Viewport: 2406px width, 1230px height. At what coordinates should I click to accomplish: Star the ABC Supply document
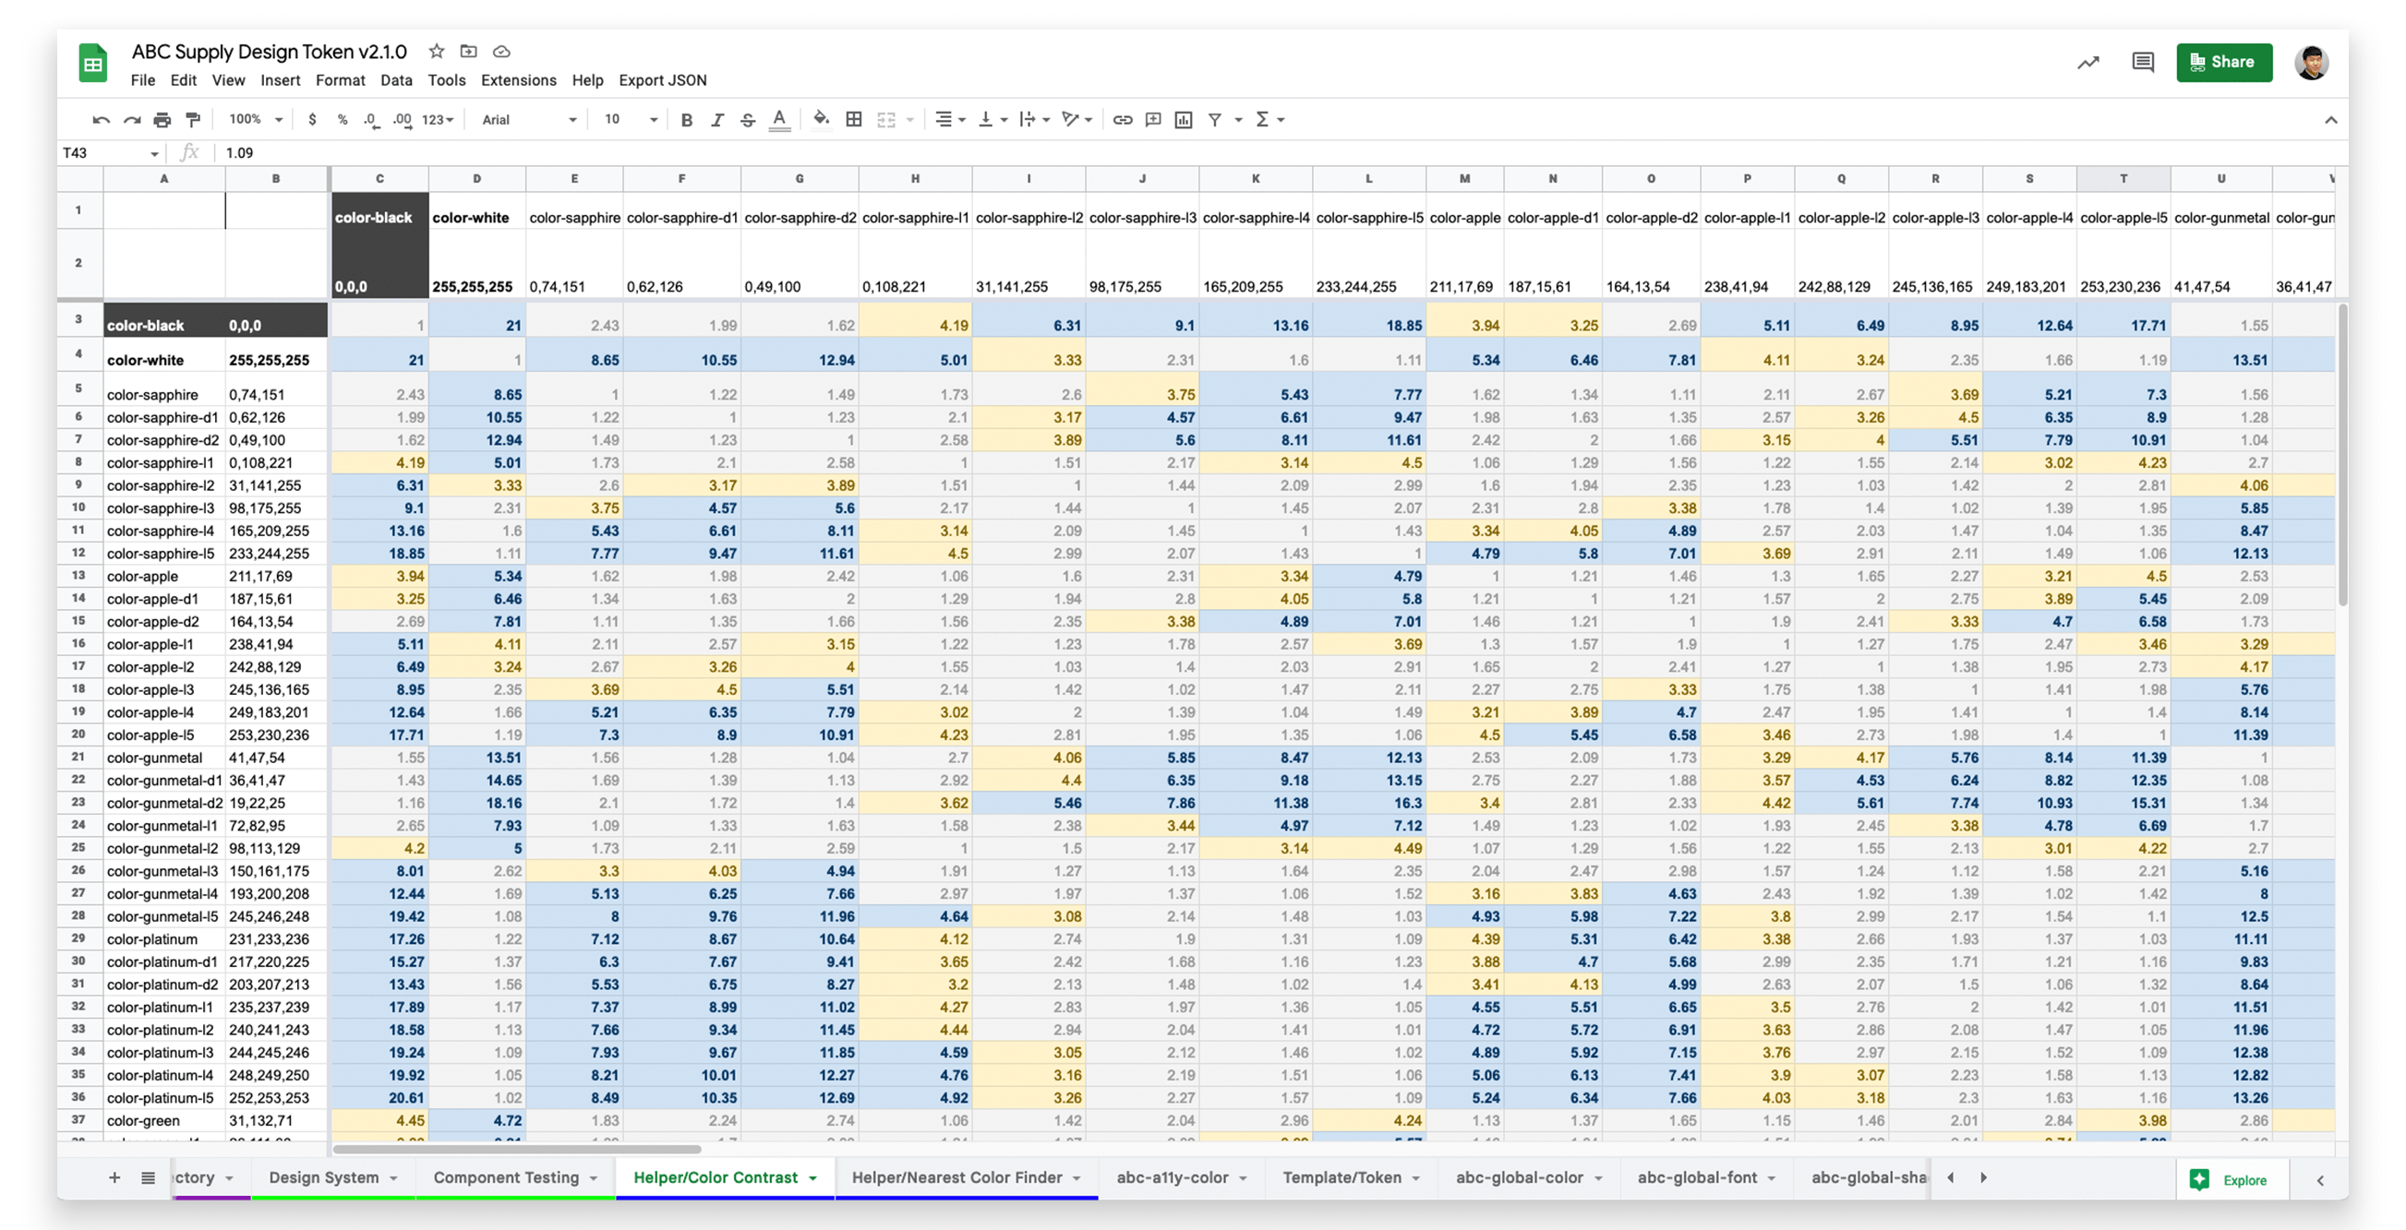[436, 52]
